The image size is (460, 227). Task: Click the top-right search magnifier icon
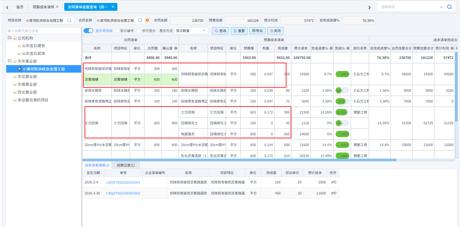449,7
